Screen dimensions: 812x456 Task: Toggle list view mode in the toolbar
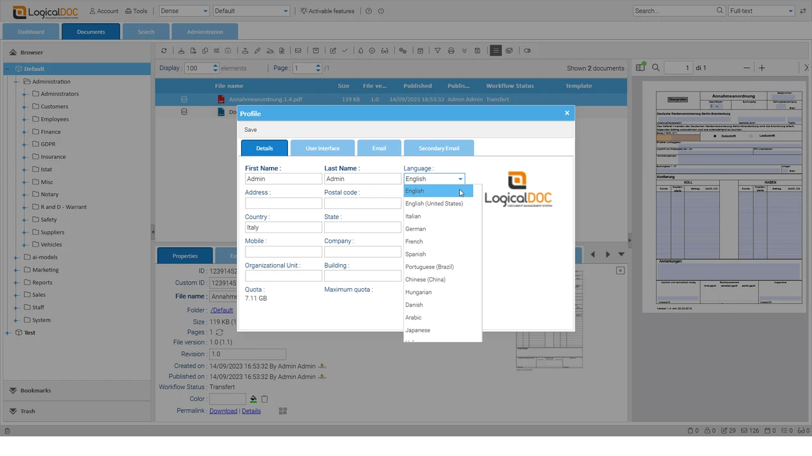pos(496,51)
